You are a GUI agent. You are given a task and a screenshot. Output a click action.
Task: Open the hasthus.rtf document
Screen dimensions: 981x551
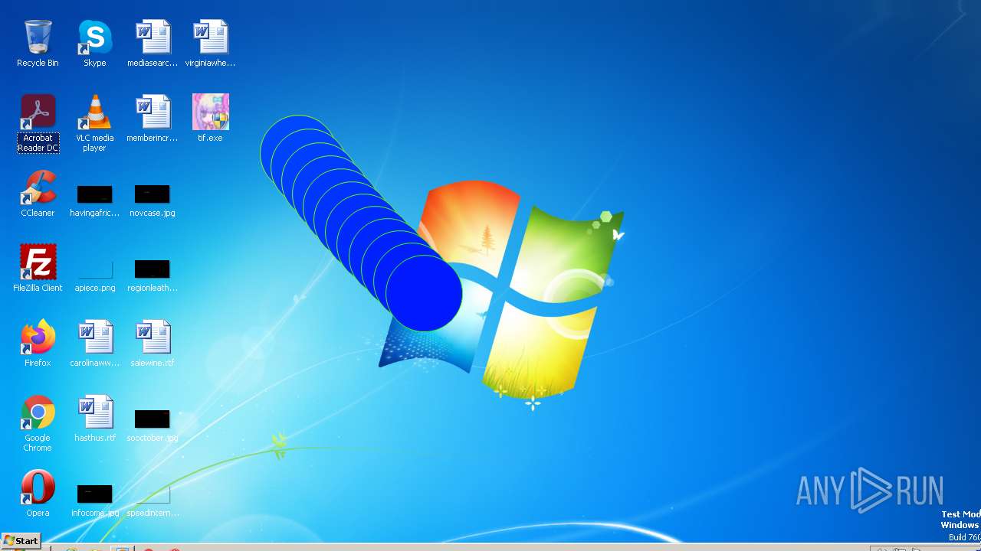pos(95,419)
